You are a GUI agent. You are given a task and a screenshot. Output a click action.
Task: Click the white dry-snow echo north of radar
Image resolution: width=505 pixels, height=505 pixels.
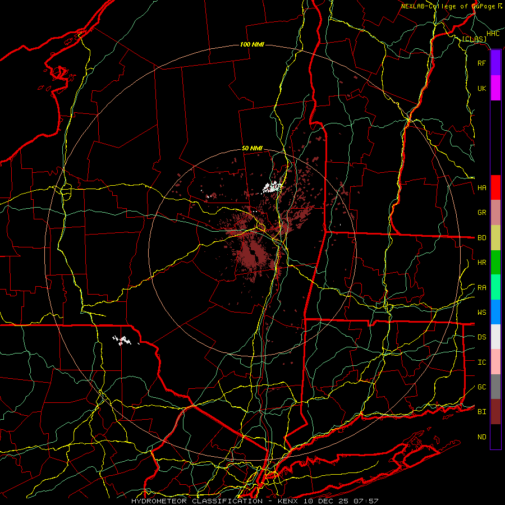tap(273, 187)
